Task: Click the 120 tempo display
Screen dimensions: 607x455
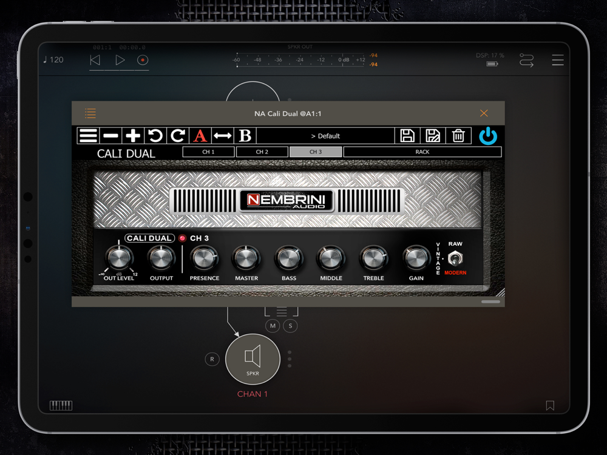Action: (53, 59)
